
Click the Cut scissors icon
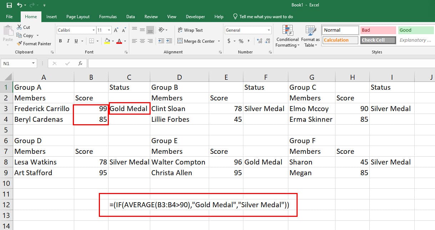click(19, 27)
